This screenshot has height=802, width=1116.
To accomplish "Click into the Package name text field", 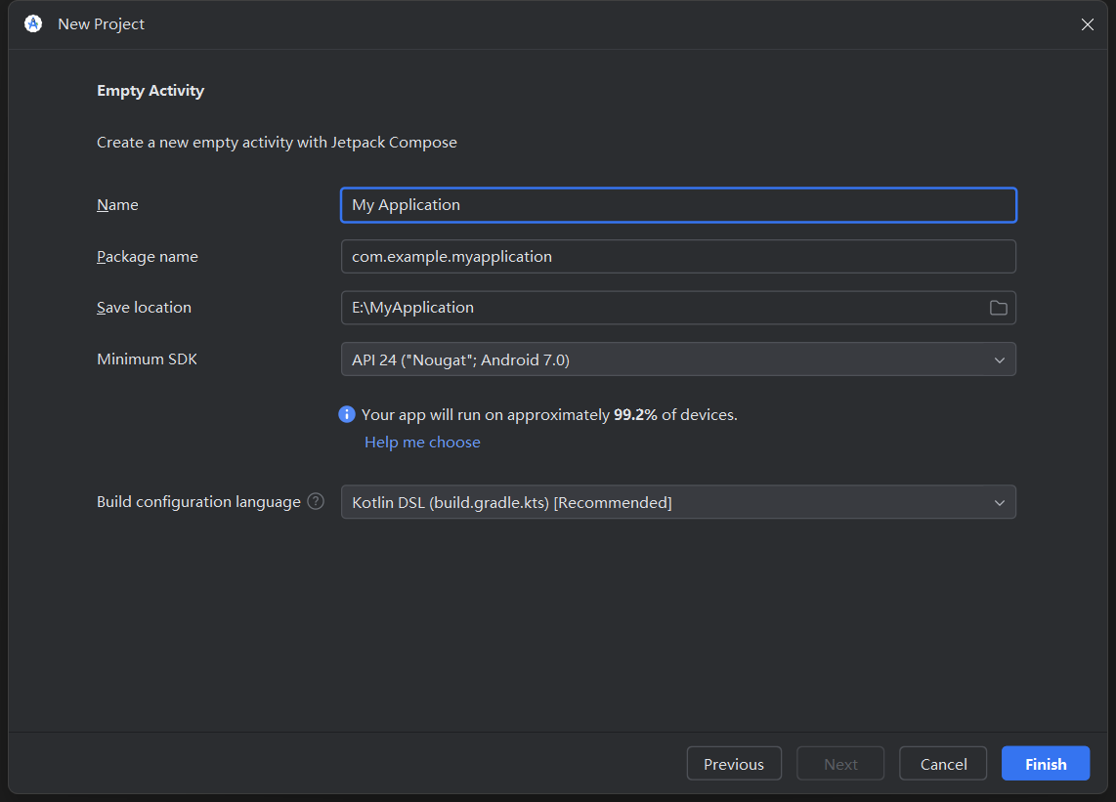I will coord(677,257).
